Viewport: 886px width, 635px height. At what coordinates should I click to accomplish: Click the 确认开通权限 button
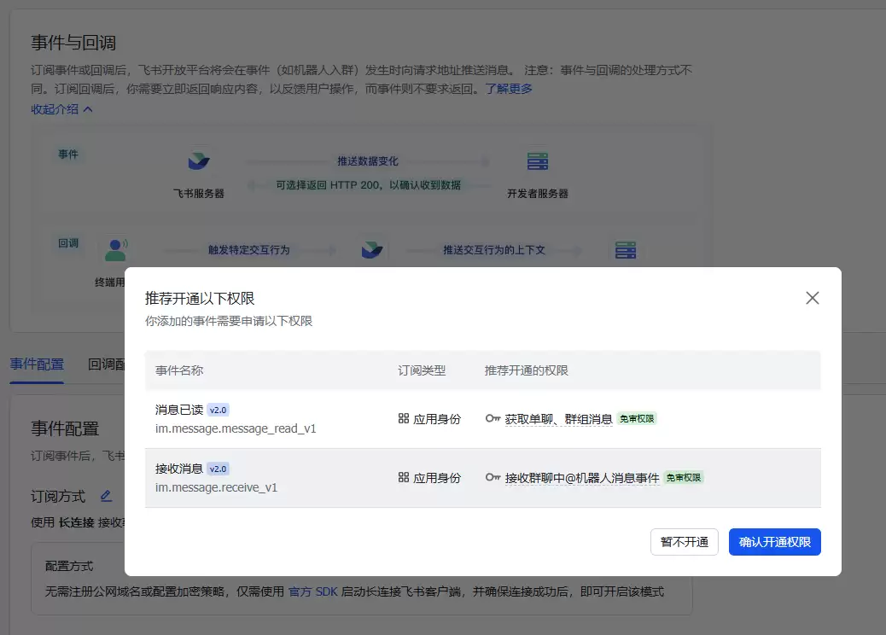click(774, 542)
